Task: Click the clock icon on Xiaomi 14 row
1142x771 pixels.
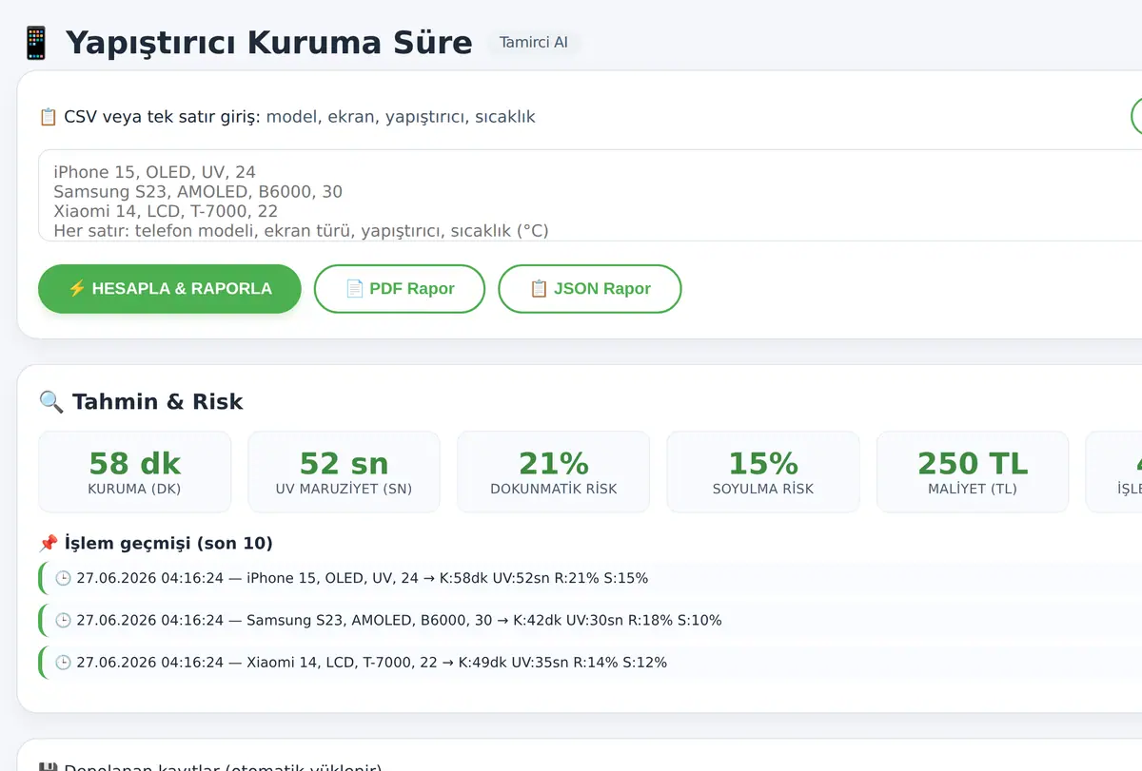Action: pos(63,663)
